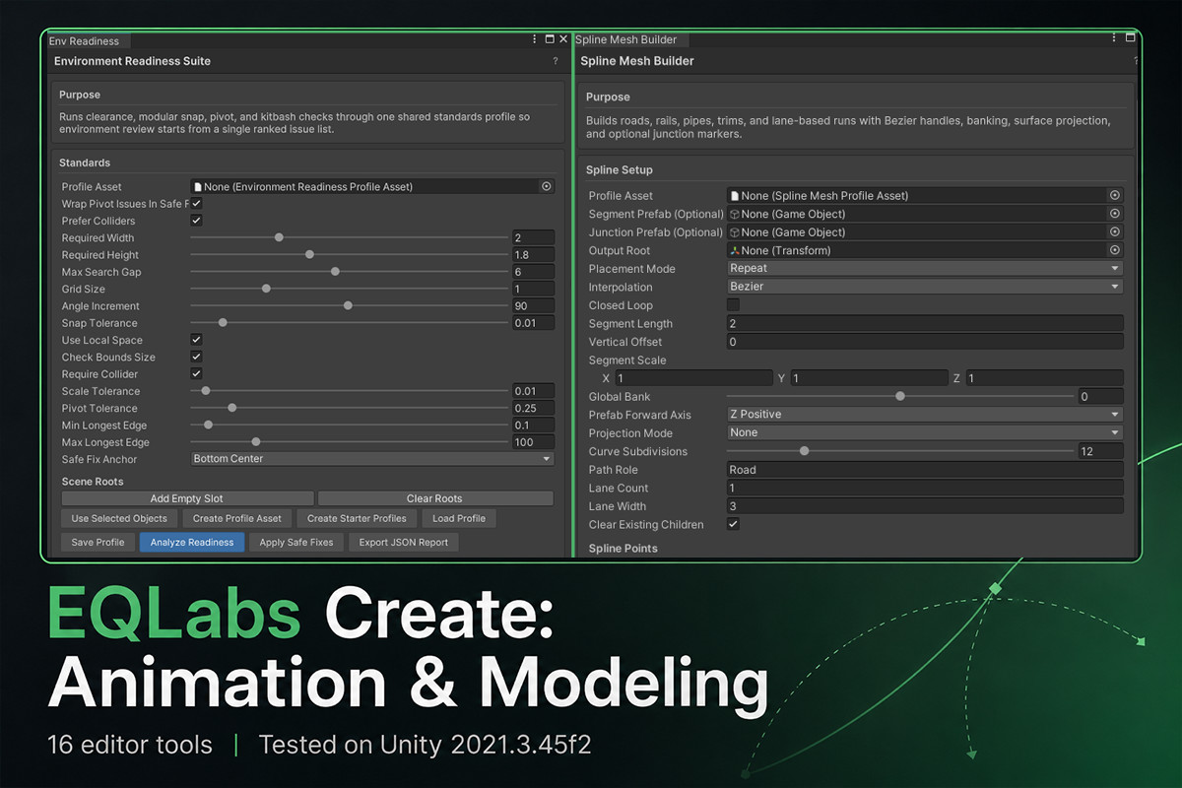Click the Max Search Gap slider handle
The height and width of the screenshot is (788, 1182).
click(x=335, y=271)
